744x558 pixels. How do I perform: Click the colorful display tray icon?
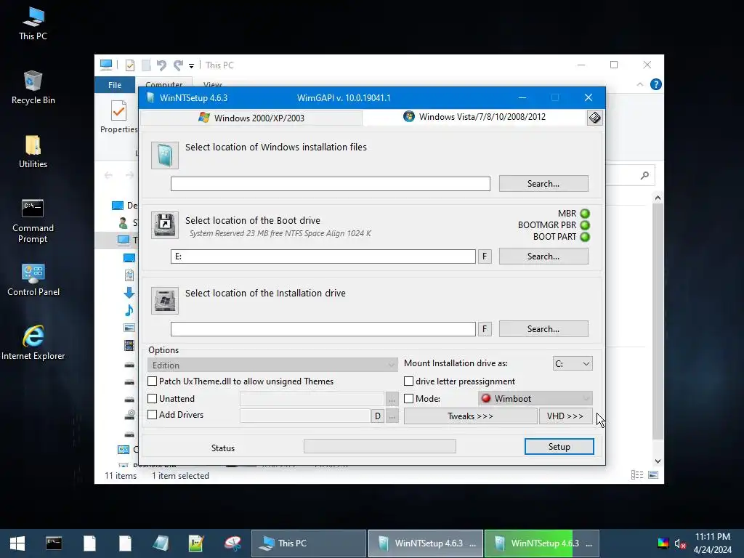663,543
